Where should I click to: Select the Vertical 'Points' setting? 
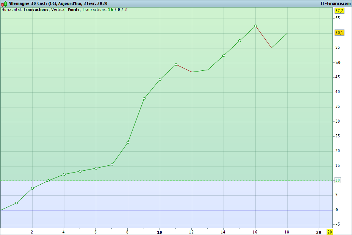pyautogui.click(x=74, y=9)
